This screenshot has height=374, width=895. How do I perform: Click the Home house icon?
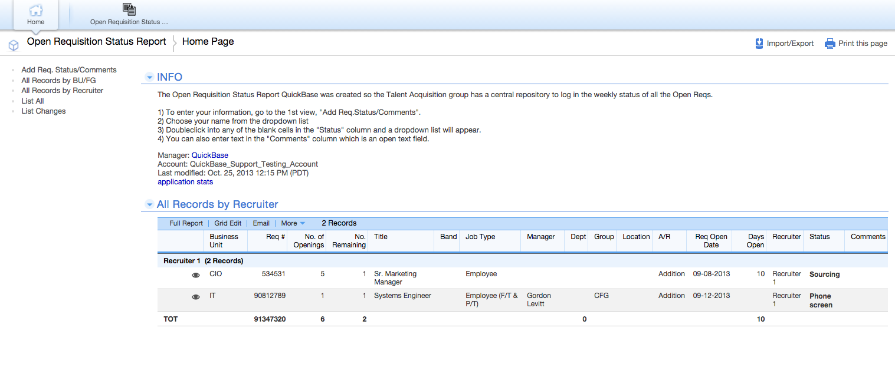coord(35,10)
